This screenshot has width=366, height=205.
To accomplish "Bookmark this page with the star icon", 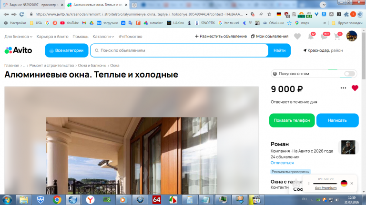I will [x=269, y=14].
